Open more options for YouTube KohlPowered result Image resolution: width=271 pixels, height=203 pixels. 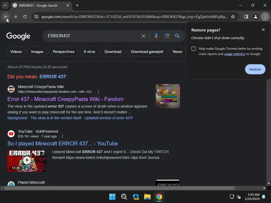(62, 136)
